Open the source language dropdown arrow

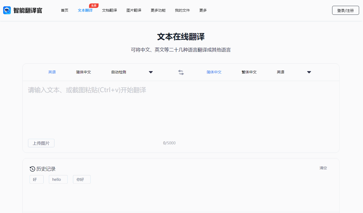point(151,72)
